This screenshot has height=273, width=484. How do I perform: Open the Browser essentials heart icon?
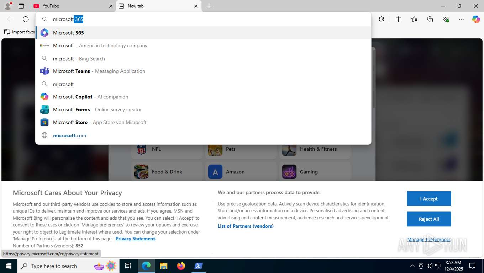coord(446,19)
